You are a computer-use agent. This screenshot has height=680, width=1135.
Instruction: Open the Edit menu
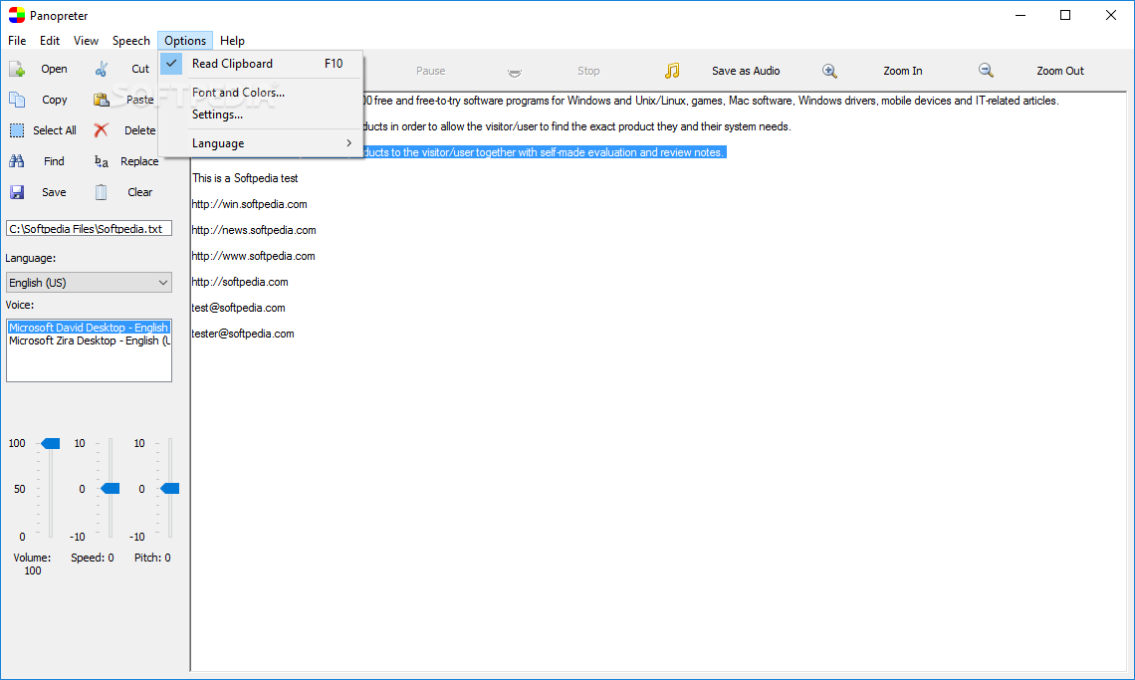click(50, 41)
